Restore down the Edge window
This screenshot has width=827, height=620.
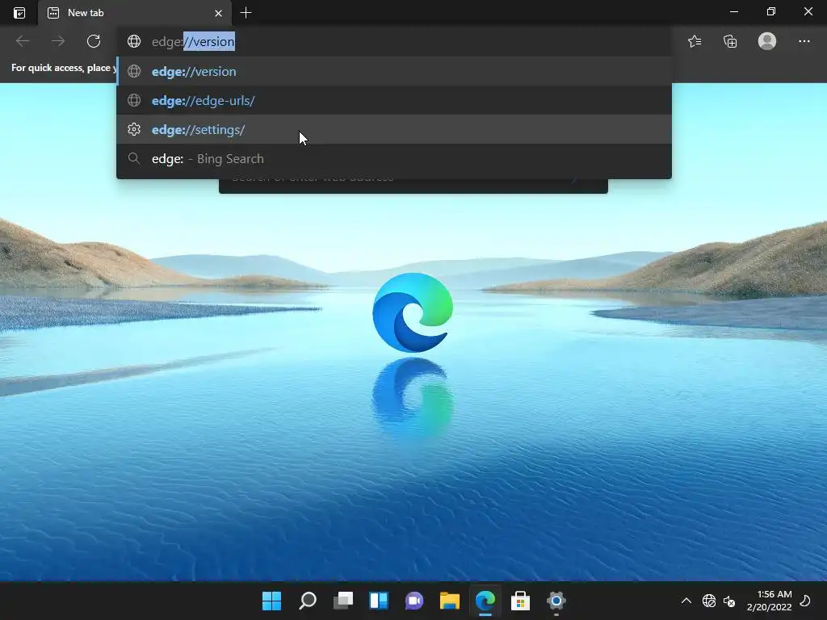pos(771,11)
